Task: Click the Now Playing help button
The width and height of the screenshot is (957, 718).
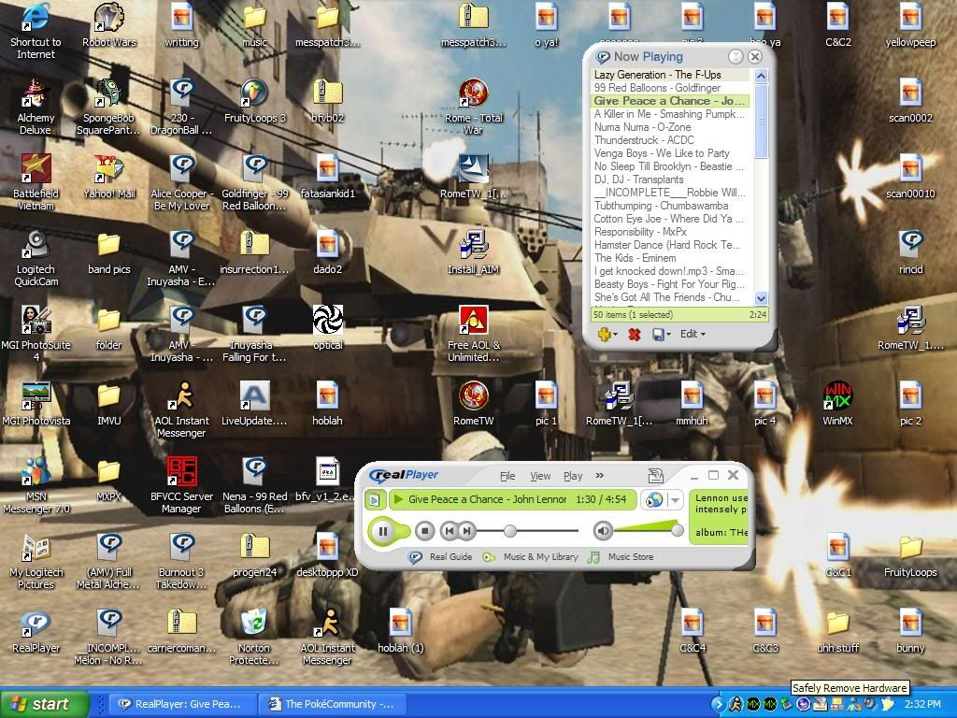Action: click(736, 57)
